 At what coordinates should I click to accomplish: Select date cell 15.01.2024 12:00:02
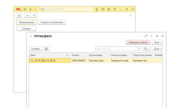point(50,61)
